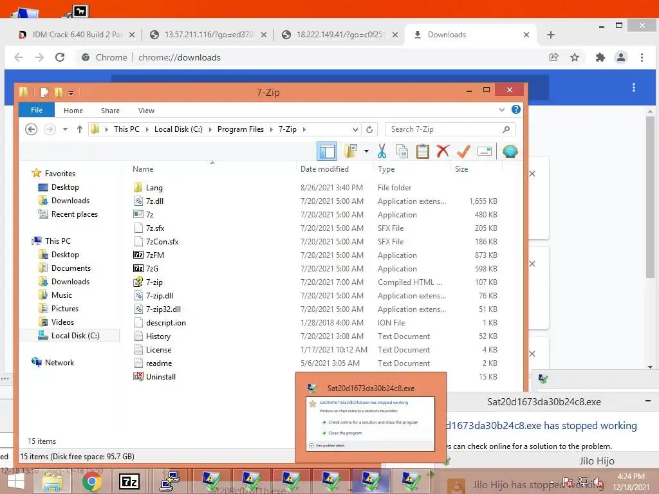Expand the ribbon with the chevron

pos(502,110)
